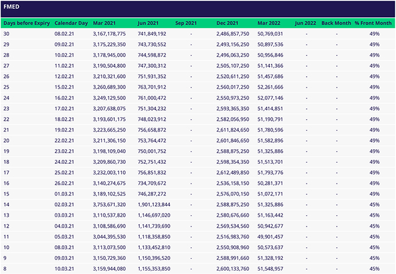Select the Mar 2022 column header

point(269,23)
